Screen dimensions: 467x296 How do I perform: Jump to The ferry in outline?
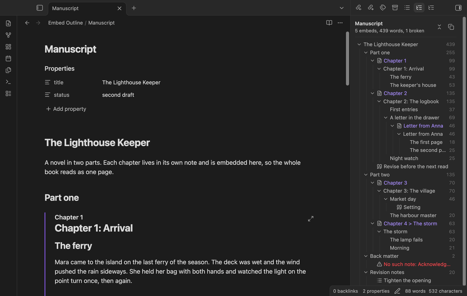[x=400, y=77]
